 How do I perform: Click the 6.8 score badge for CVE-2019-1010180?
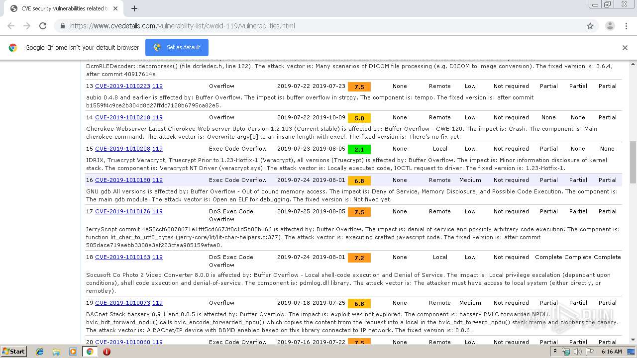click(x=359, y=181)
